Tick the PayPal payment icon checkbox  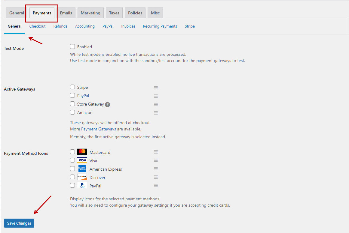[x=72, y=185]
